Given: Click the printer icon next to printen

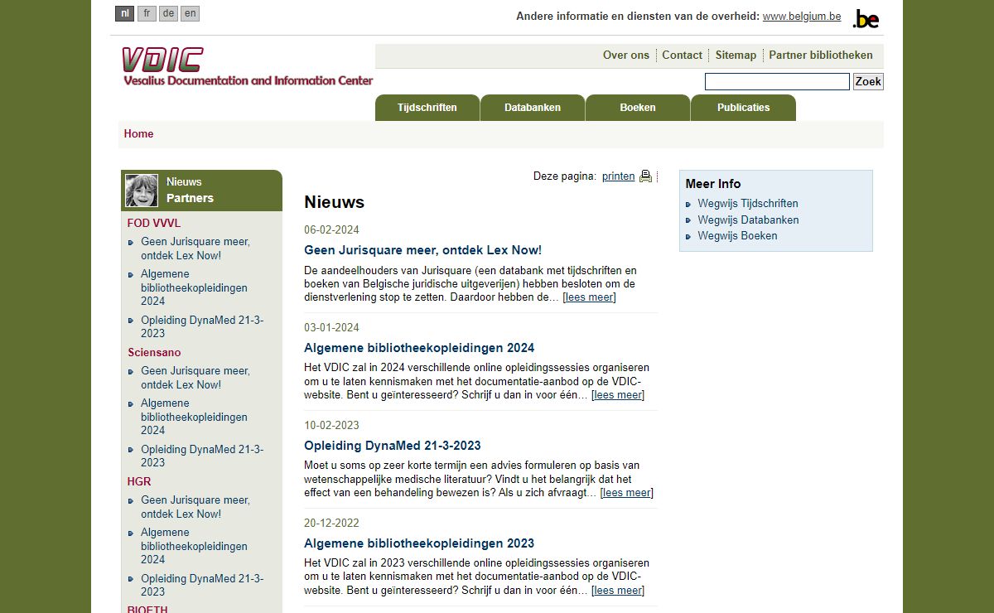Looking at the screenshot, I should pos(645,176).
